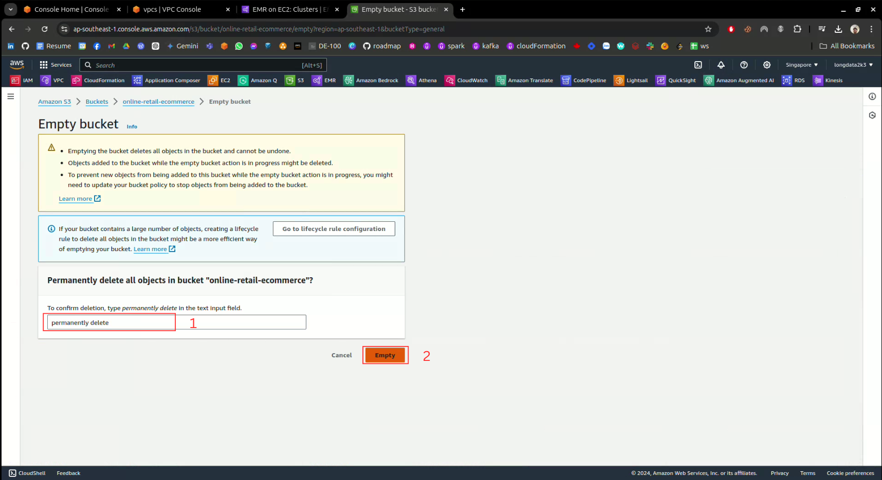Open the Buckets breadcrumb link
Image resolution: width=882 pixels, height=480 pixels.
coord(97,102)
